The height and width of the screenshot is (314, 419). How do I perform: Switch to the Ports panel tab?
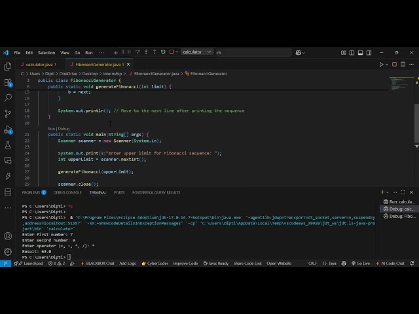point(119,192)
